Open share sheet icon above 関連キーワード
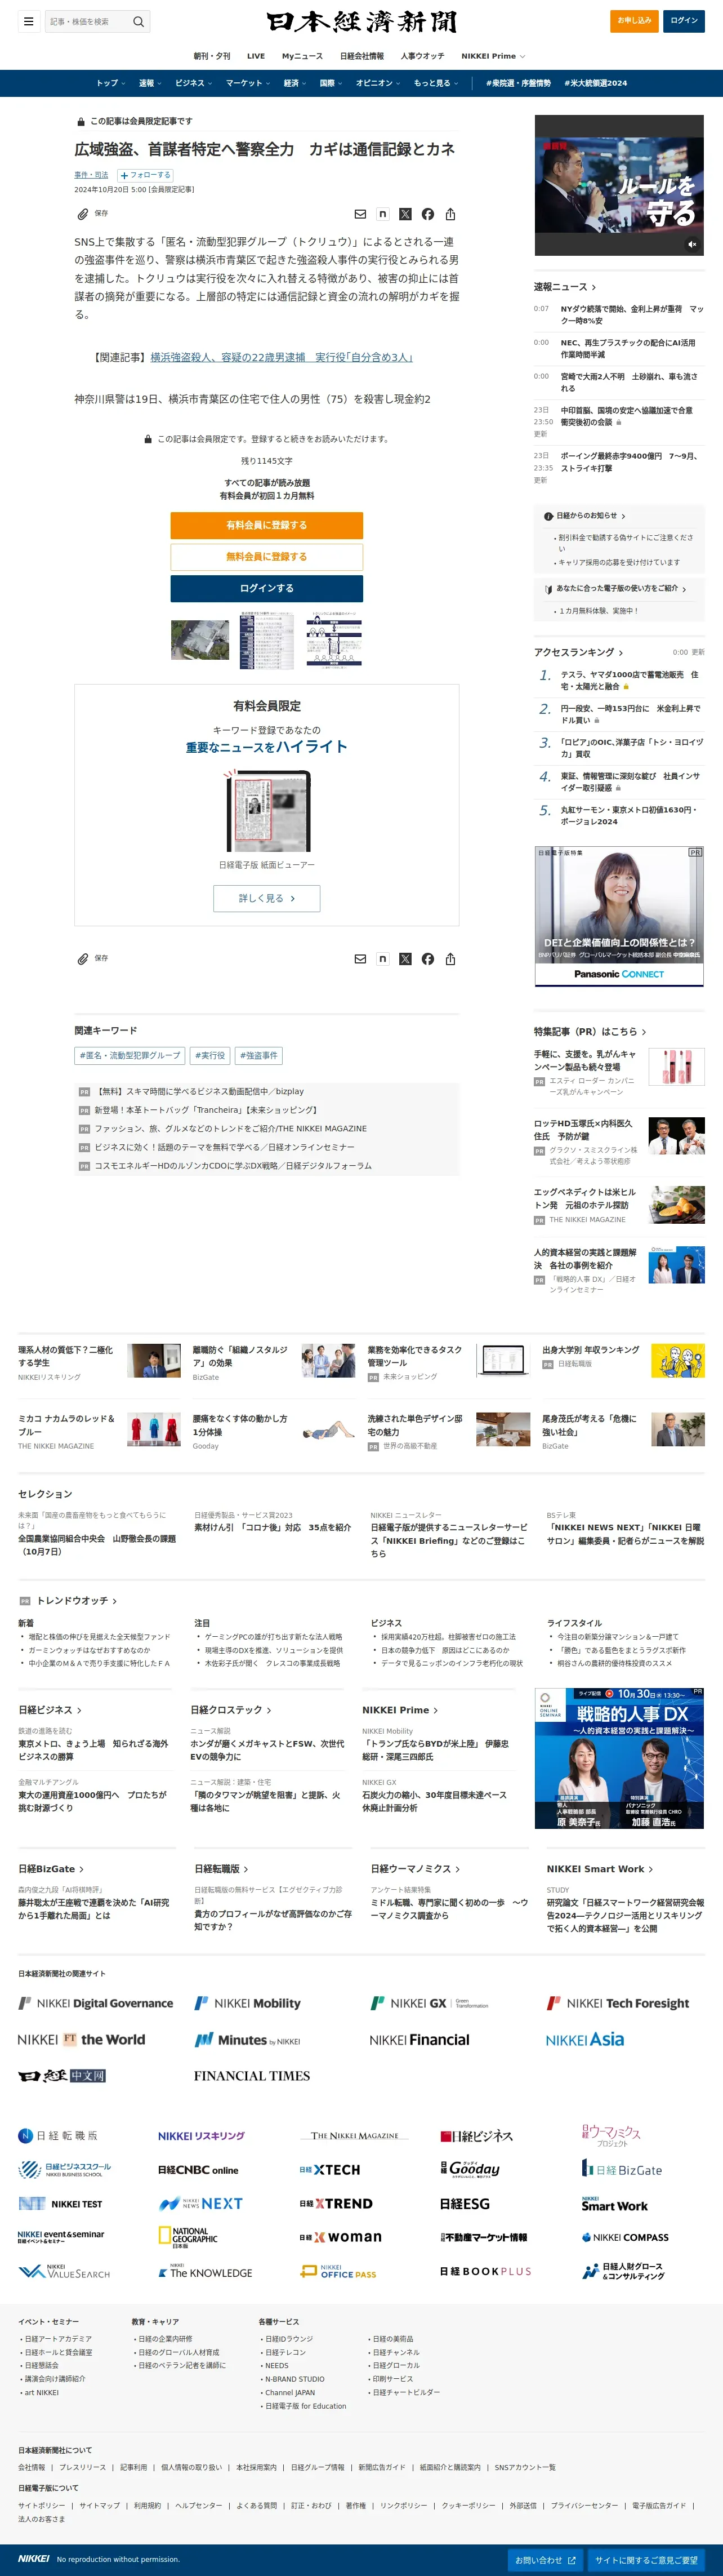Image resolution: width=723 pixels, height=2576 pixels. 450,959
